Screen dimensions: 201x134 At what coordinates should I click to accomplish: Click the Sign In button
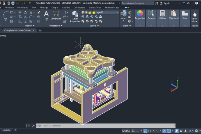click(x=165, y=3)
